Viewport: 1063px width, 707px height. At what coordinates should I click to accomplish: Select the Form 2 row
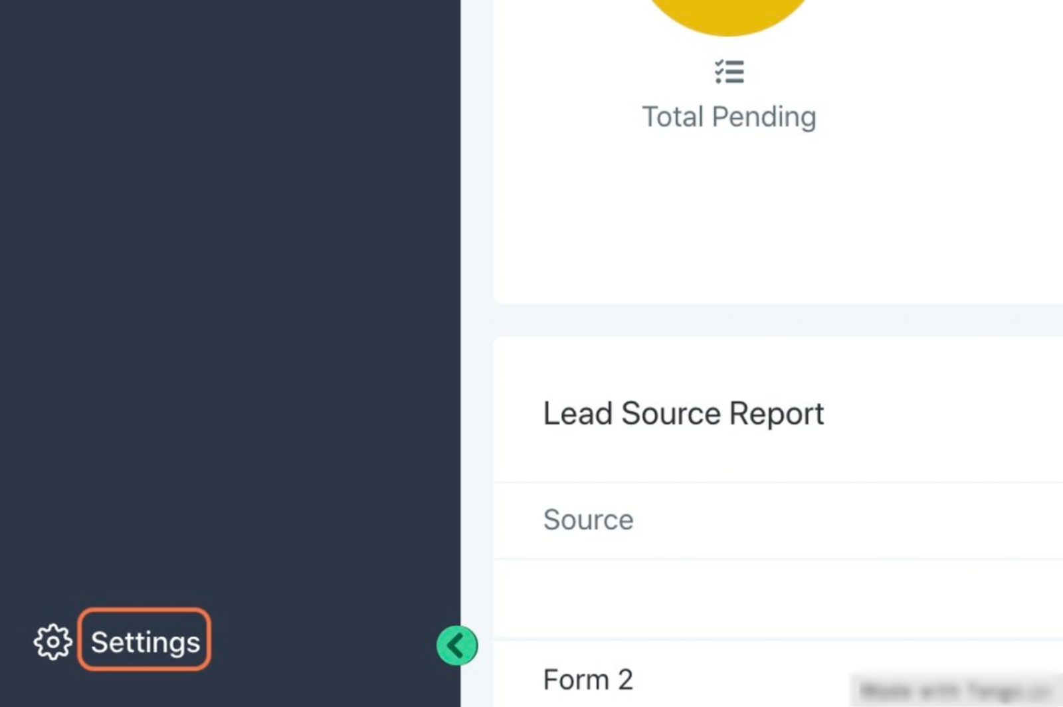tap(588, 680)
